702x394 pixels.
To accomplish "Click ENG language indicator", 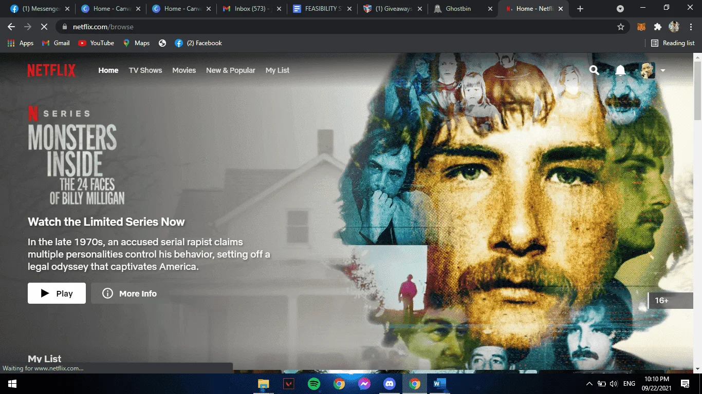I will coord(629,384).
